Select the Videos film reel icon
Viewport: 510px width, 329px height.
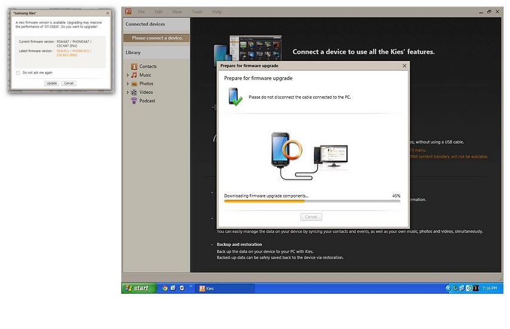click(x=134, y=92)
